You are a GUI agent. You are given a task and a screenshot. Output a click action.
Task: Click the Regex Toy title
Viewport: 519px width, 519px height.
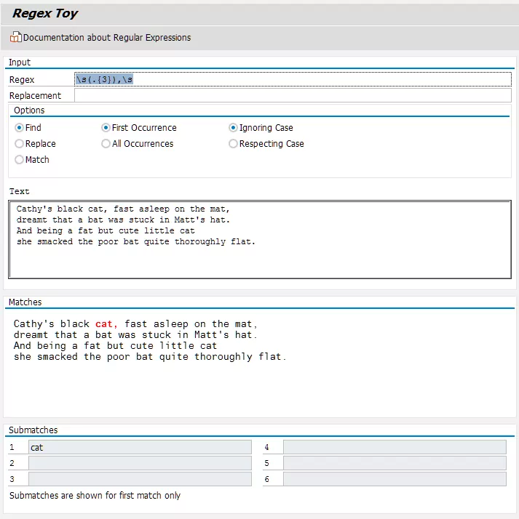(45, 14)
